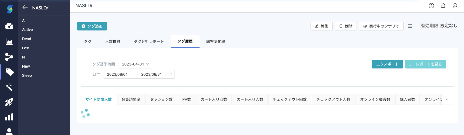
Task: Select the サイト訪問人数 metric tab
Action: [99, 99]
